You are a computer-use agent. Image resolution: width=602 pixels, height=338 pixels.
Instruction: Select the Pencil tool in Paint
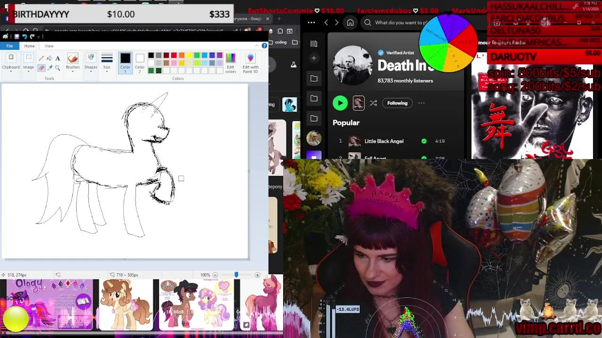(41, 58)
